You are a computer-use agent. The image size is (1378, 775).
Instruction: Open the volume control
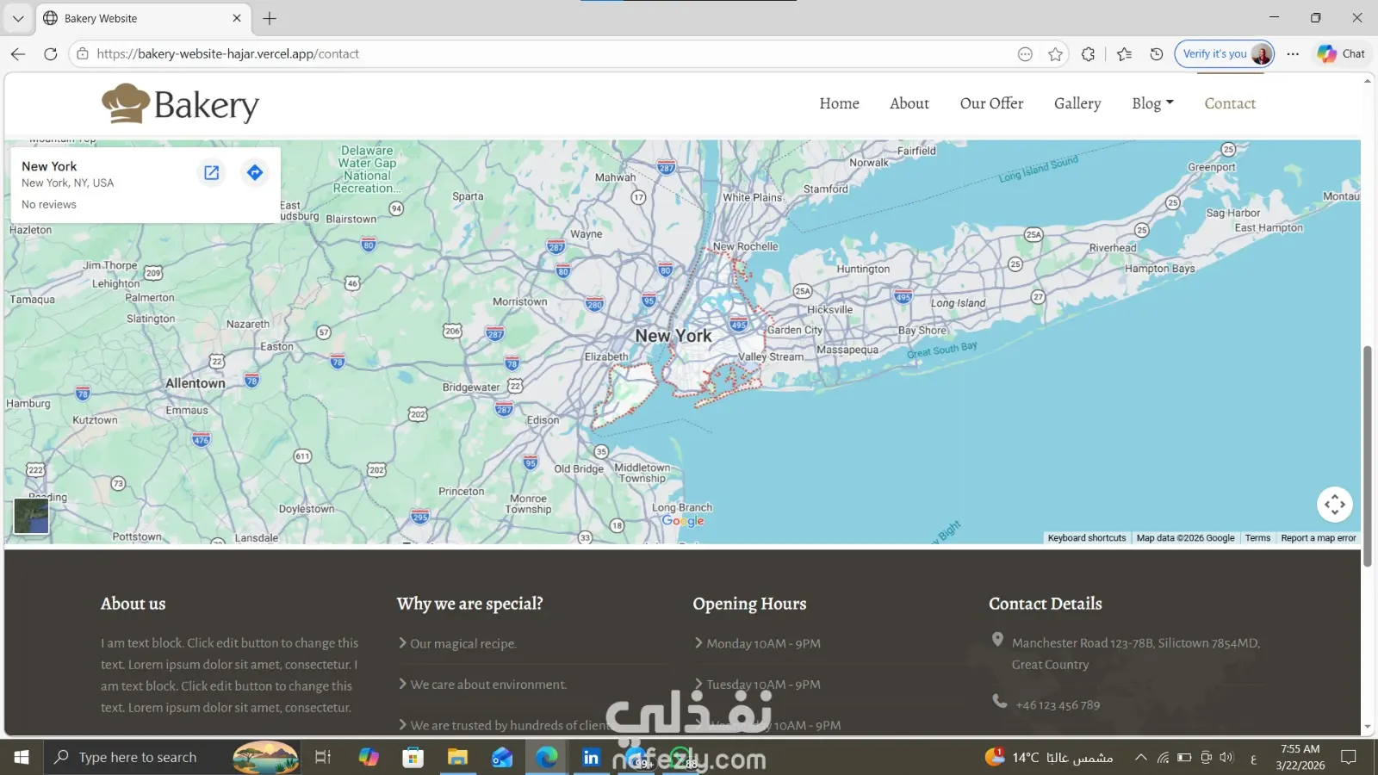(1226, 757)
